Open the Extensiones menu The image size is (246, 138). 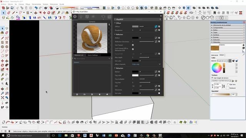click(x=54, y=4)
